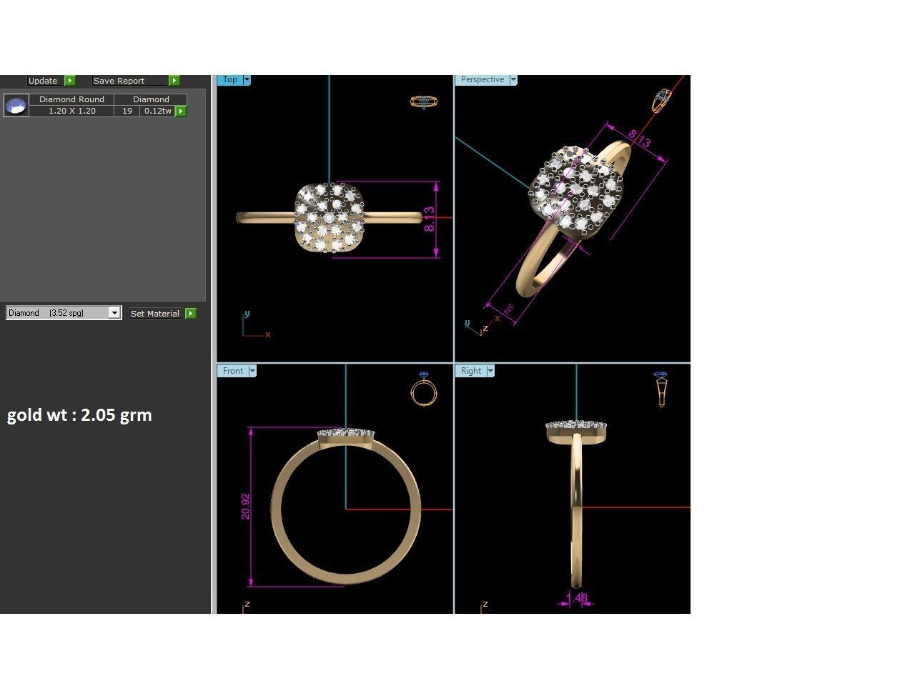Viewport: 915px width, 686px height.
Task: Click the Diamond column header
Action: (151, 99)
